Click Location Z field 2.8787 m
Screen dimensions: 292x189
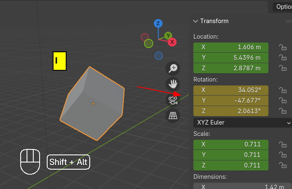(x=231, y=68)
